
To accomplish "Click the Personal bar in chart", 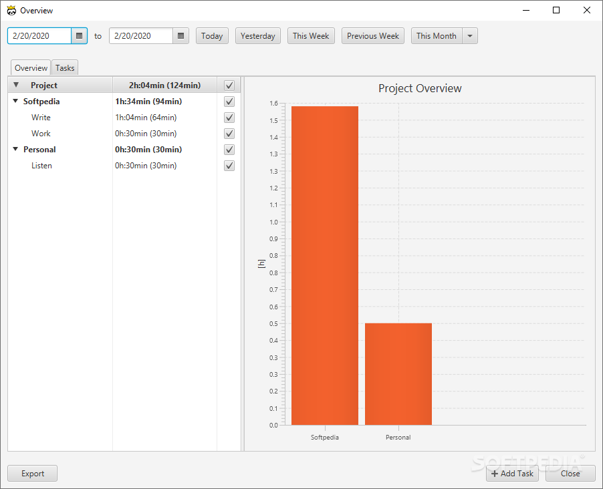I will click(x=398, y=373).
